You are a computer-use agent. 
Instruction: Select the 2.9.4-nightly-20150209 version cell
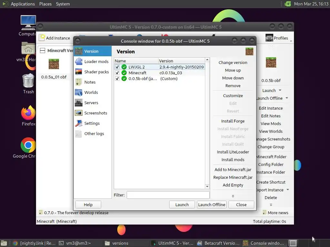[x=181, y=67]
